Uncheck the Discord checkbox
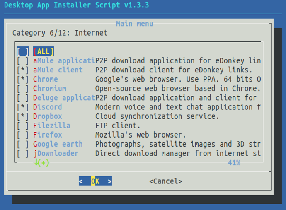The height and width of the screenshot is (210, 286). pyautogui.click(x=23, y=107)
